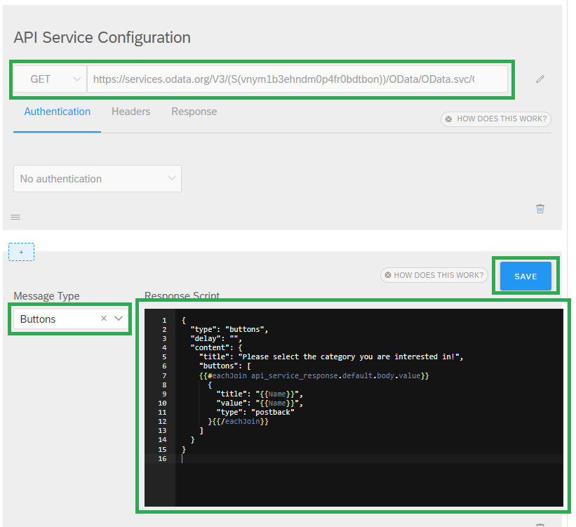
Task: Click the pencil edit icon beside URL
Action: pyautogui.click(x=540, y=79)
